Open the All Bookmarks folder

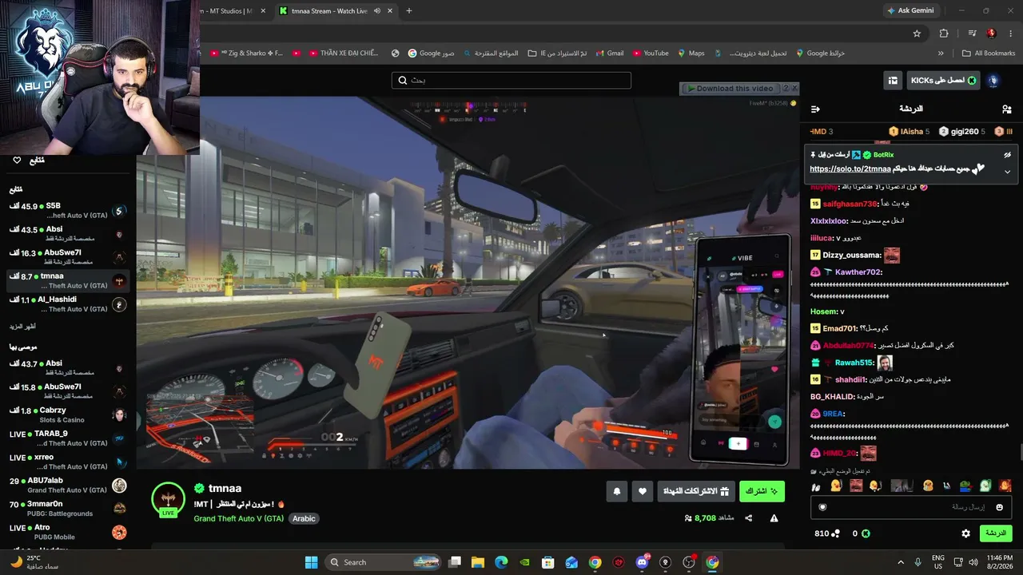pyautogui.click(x=989, y=54)
